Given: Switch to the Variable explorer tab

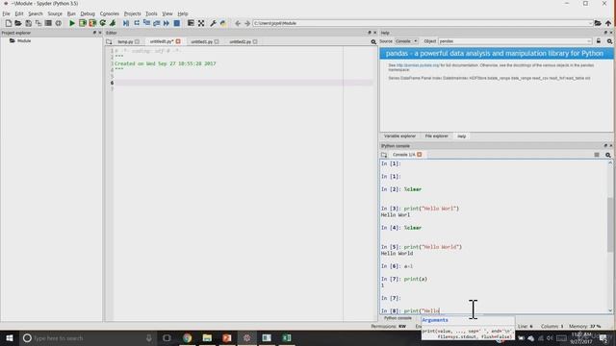Looking at the screenshot, I should click(x=399, y=136).
